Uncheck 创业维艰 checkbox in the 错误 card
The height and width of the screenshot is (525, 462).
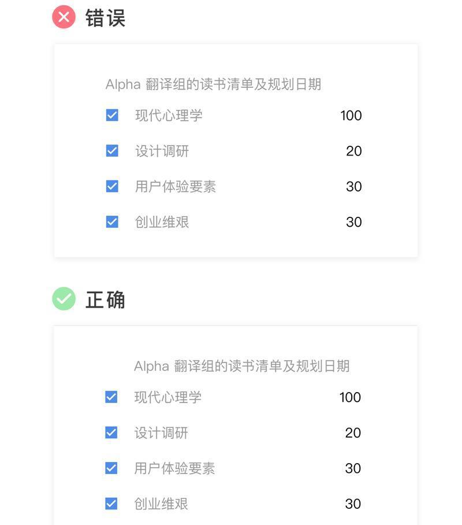(112, 221)
